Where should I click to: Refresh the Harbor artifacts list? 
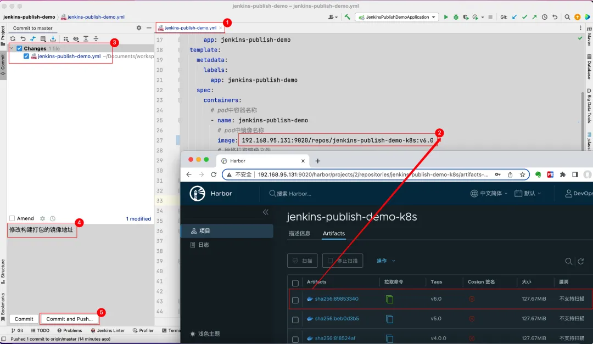[x=581, y=261]
